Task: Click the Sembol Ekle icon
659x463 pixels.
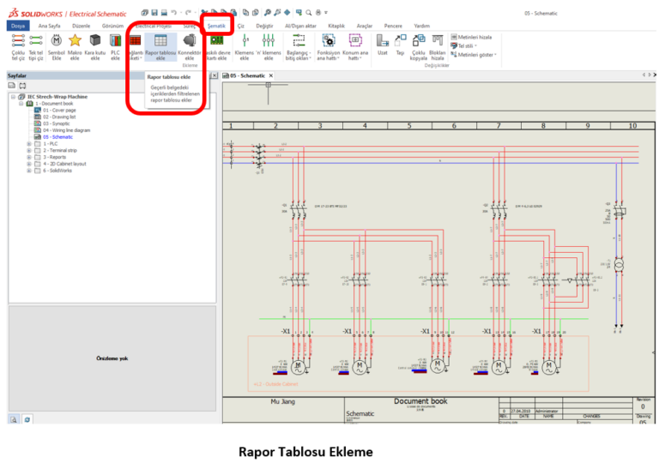Action: pyautogui.click(x=57, y=40)
